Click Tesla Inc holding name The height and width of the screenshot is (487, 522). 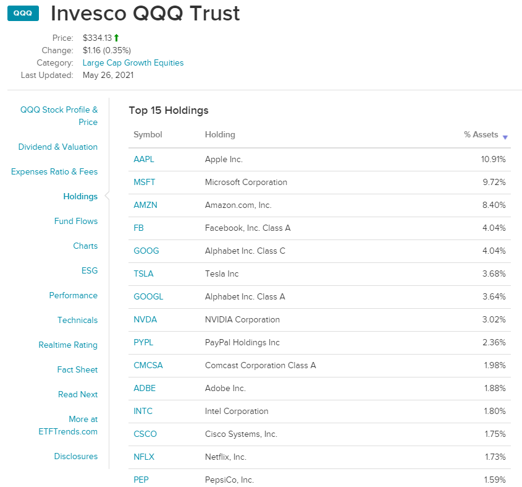(222, 274)
